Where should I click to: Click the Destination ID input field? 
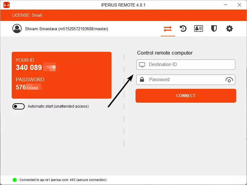point(186,64)
